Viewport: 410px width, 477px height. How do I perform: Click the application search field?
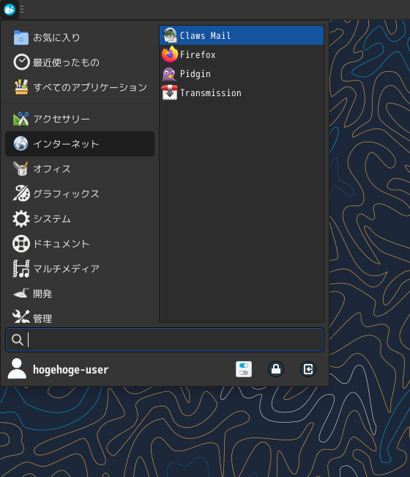[x=165, y=340]
